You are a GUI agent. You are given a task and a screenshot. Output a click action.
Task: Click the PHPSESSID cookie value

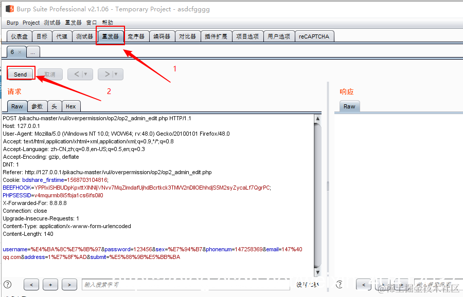68,195
